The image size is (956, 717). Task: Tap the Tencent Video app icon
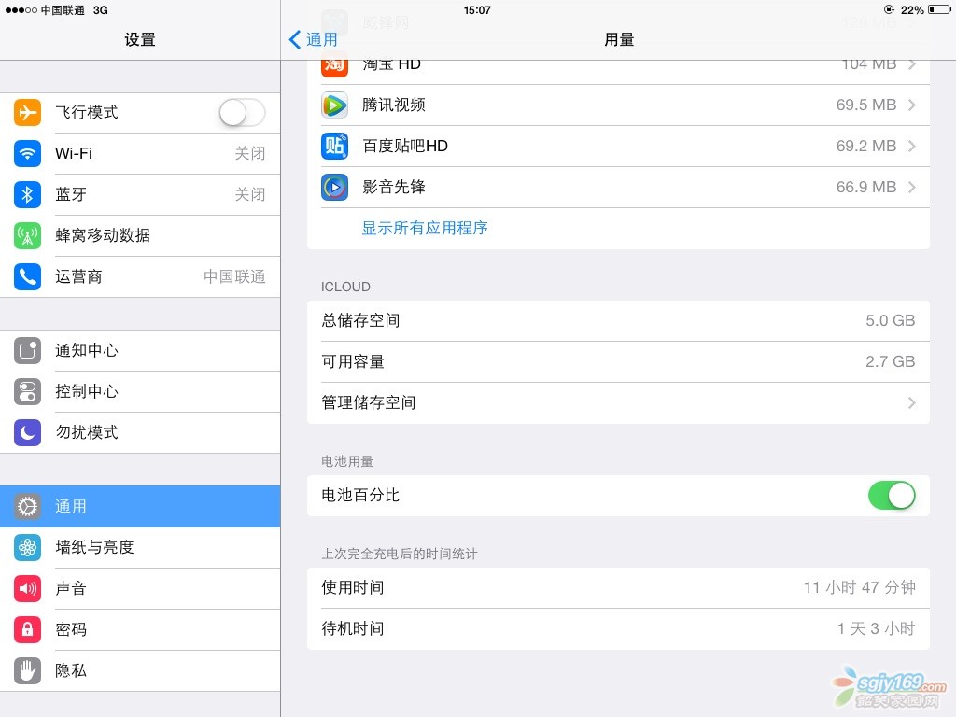[334, 105]
